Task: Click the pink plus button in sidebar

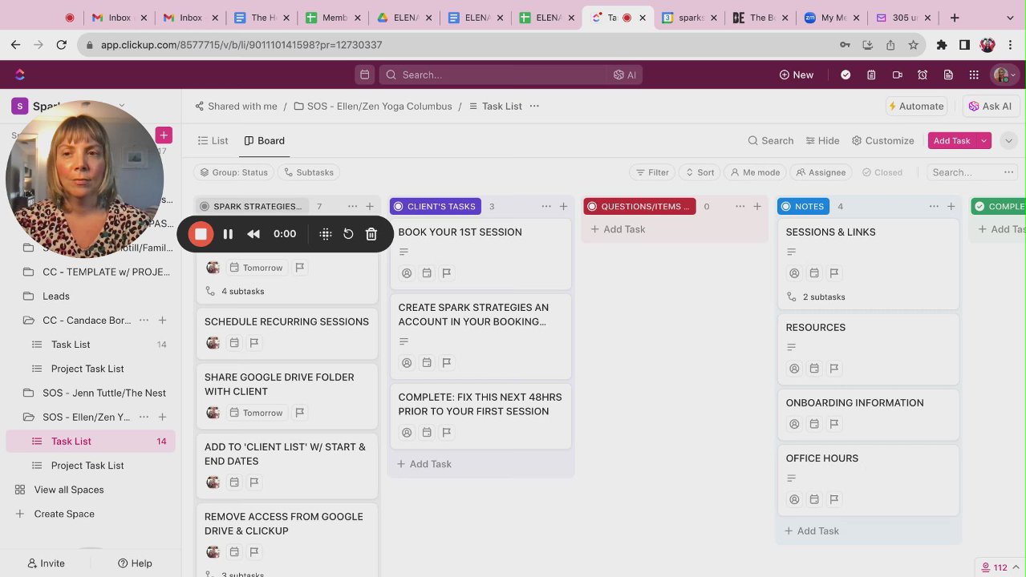Action: [x=164, y=135]
